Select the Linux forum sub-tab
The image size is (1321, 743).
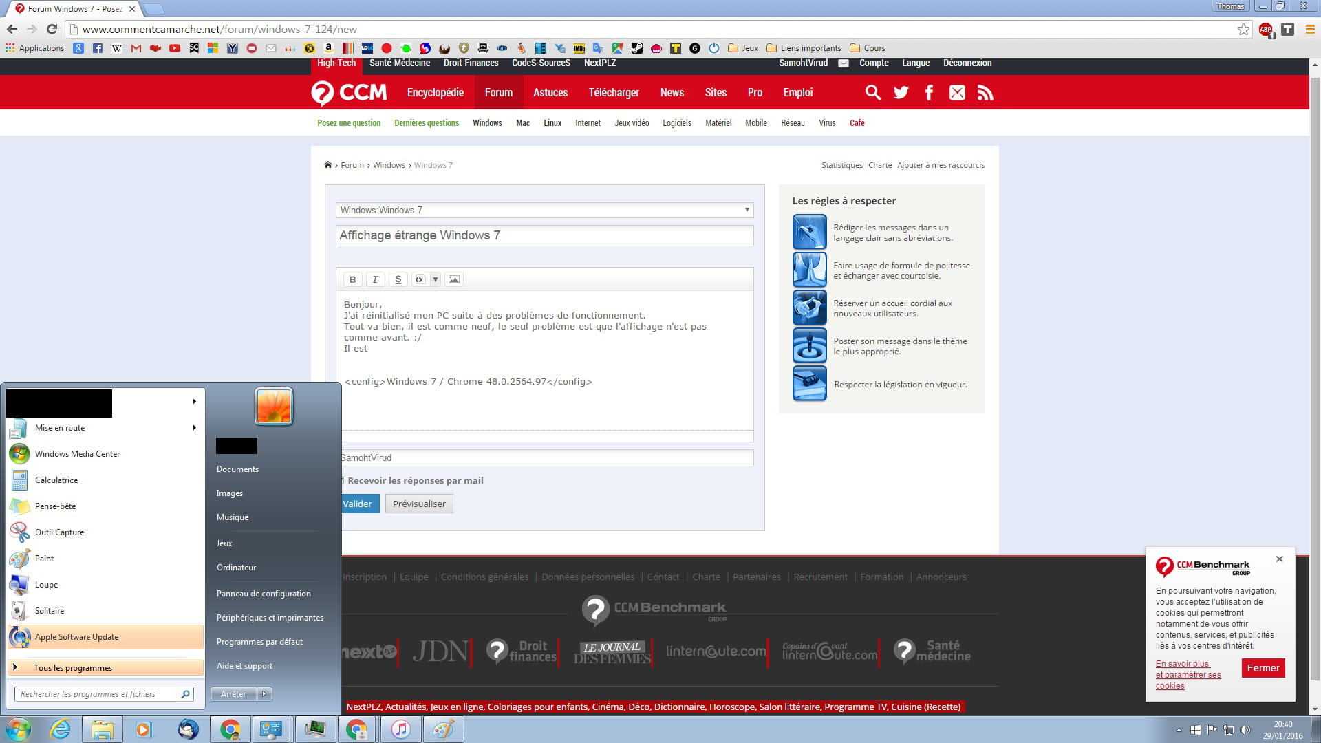click(552, 123)
